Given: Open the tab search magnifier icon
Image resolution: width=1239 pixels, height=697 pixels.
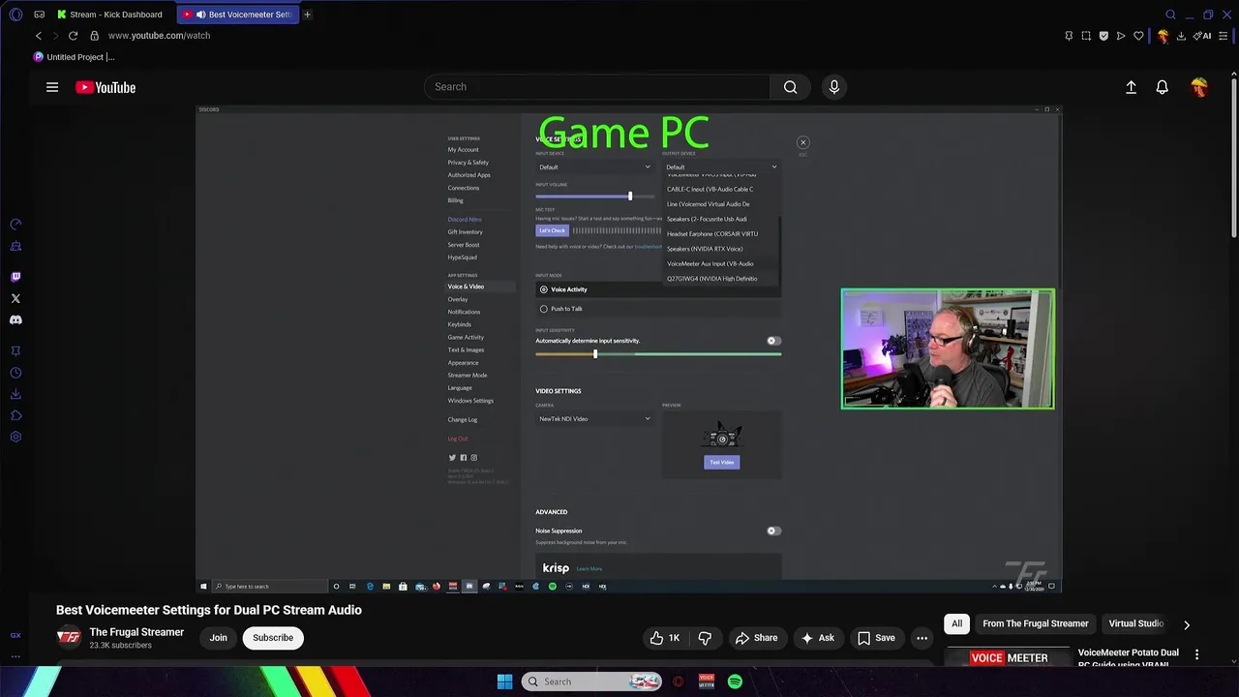Looking at the screenshot, I should point(1170,15).
